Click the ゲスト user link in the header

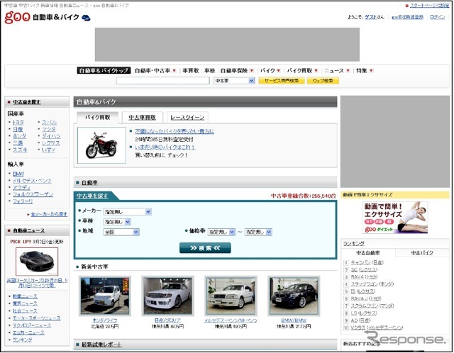pos(370,17)
